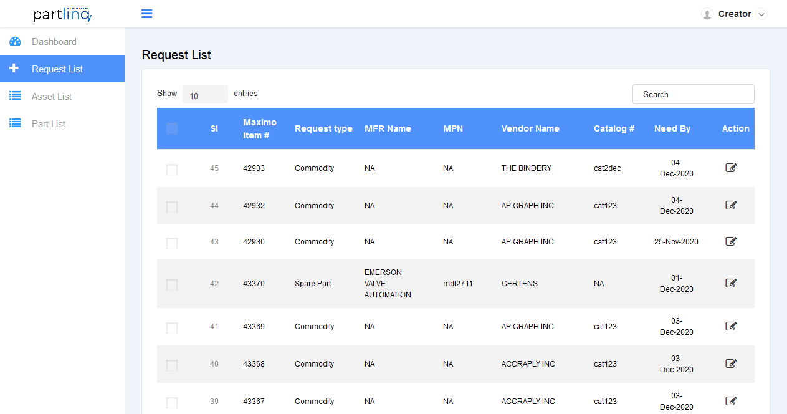Go to Asset List in sidebar
This screenshot has width=787, height=414.
(x=52, y=97)
